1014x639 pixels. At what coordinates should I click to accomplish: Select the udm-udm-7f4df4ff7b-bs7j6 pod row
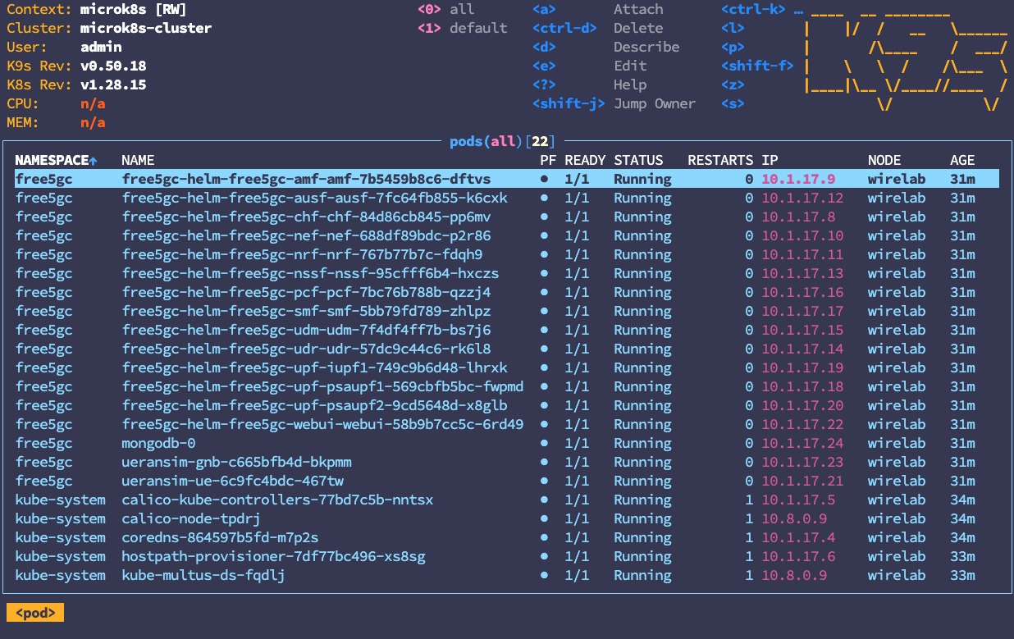[507, 330]
